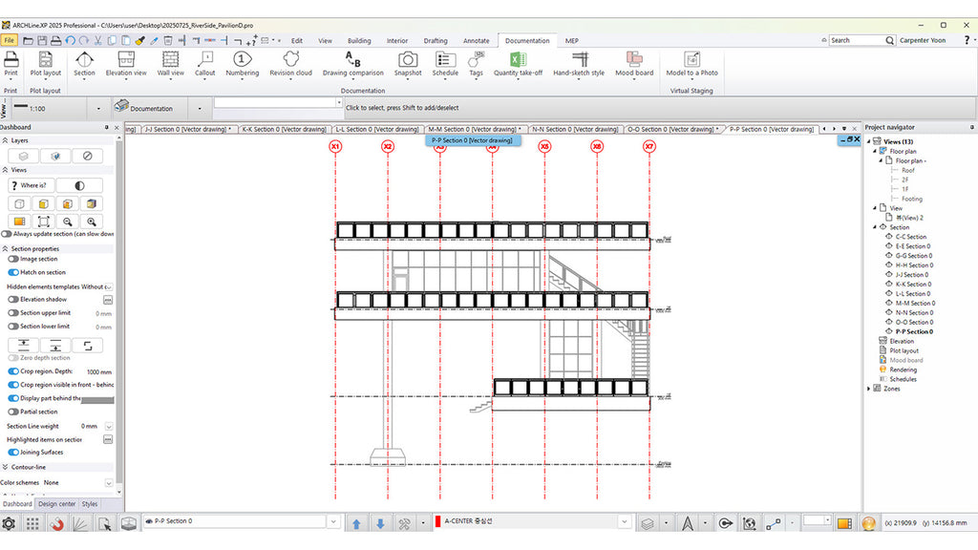Click the Save icon in quick toolbar
Screen dimensions: 978x550
(x=42, y=40)
